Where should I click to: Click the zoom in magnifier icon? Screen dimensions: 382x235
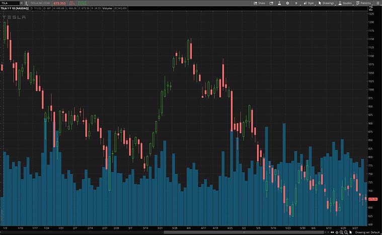(341, 232)
